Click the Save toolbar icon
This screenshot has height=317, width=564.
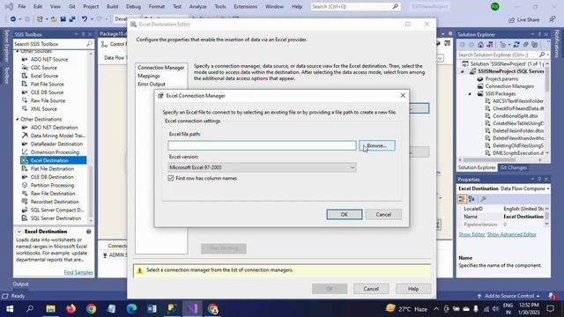pyautogui.click(x=63, y=19)
